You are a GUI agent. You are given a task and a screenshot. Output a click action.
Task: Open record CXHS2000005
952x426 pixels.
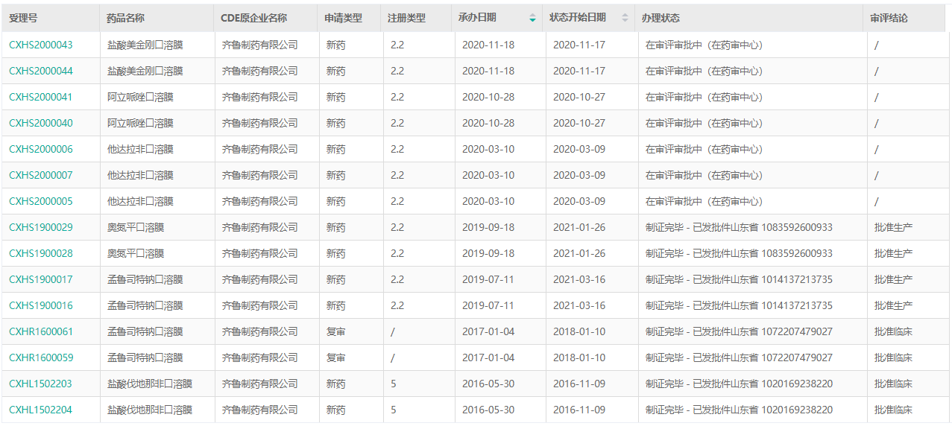(x=41, y=201)
